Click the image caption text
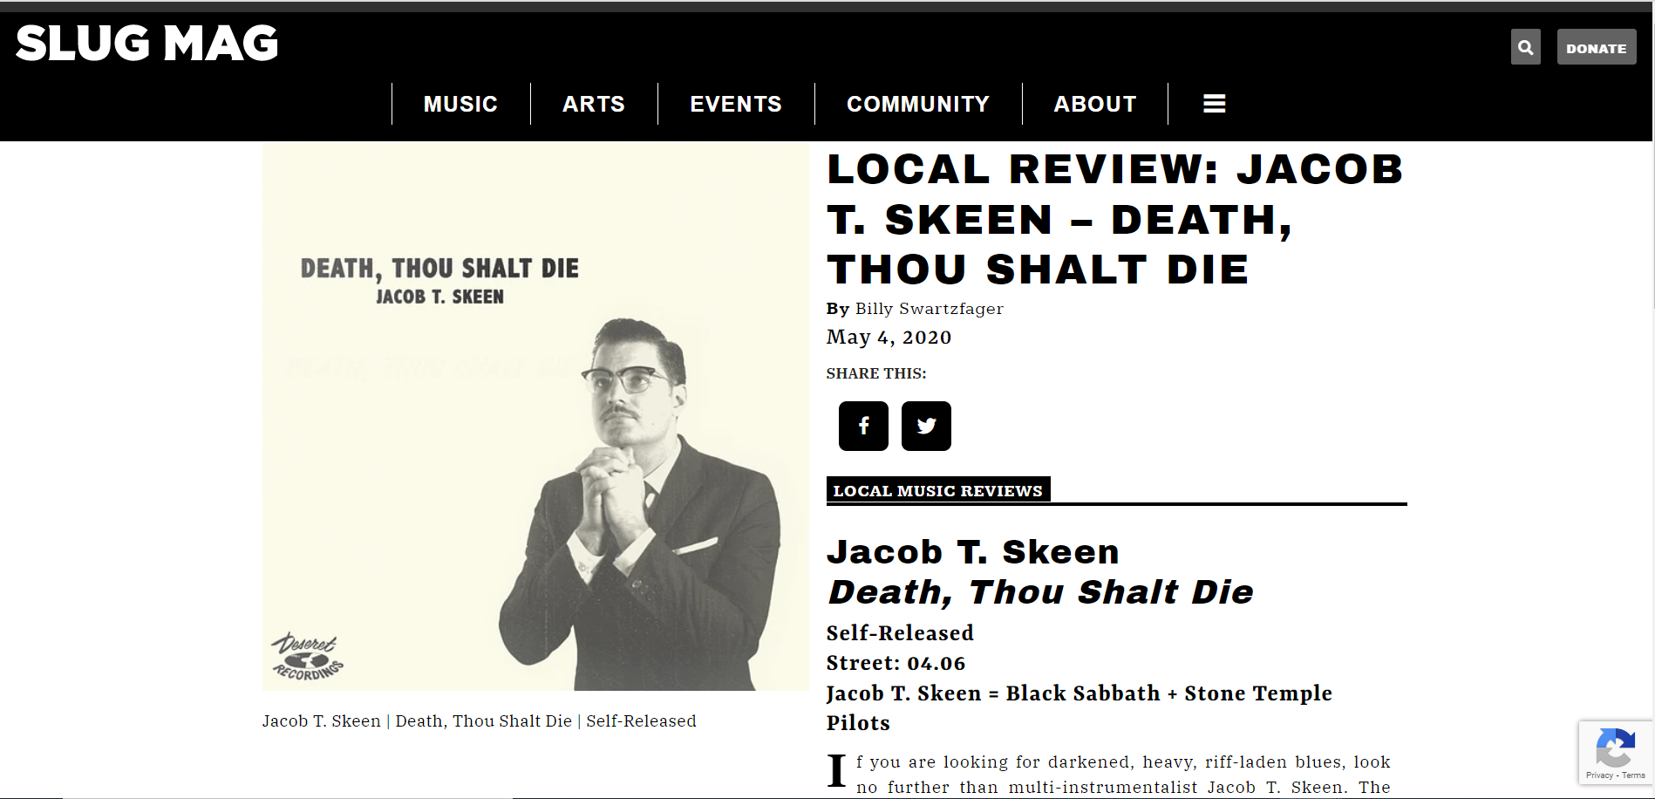The image size is (1655, 799). [x=480, y=721]
